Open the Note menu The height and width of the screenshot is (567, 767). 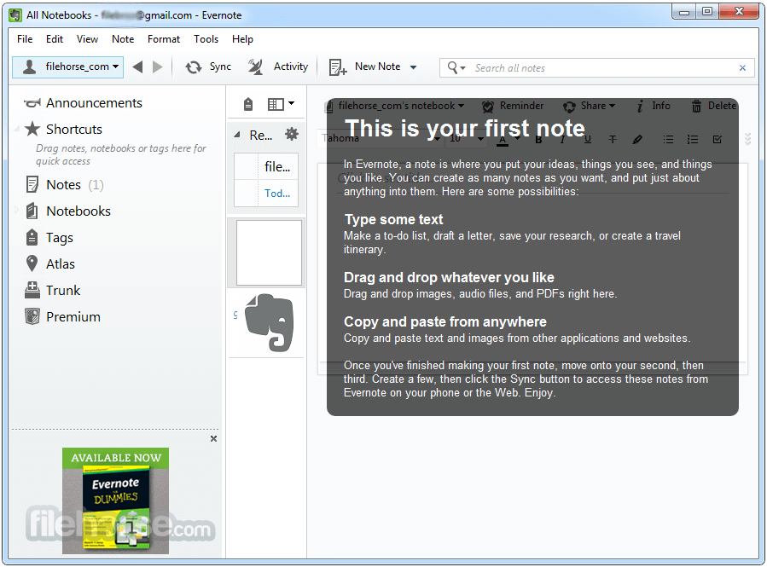coord(123,39)
